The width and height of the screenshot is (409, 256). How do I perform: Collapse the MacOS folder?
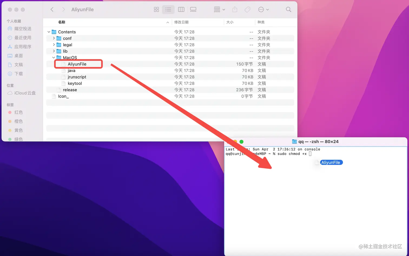[x=54, y=58]
